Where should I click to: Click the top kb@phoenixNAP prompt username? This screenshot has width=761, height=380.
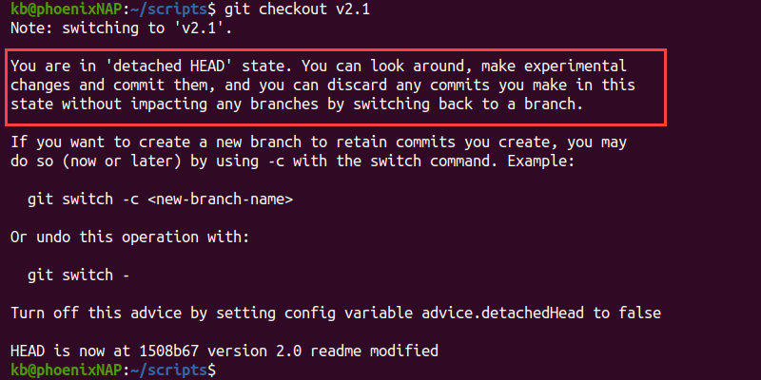tap(67, 9)
